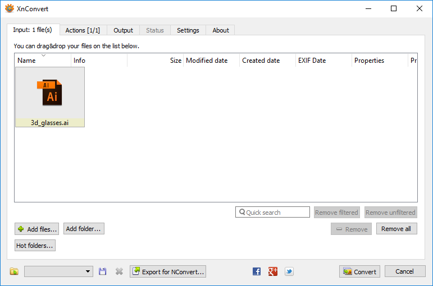Viewport: 433px width, 286px height.
Task: Close the XnConvert window
Action: [x=420, y=8]
